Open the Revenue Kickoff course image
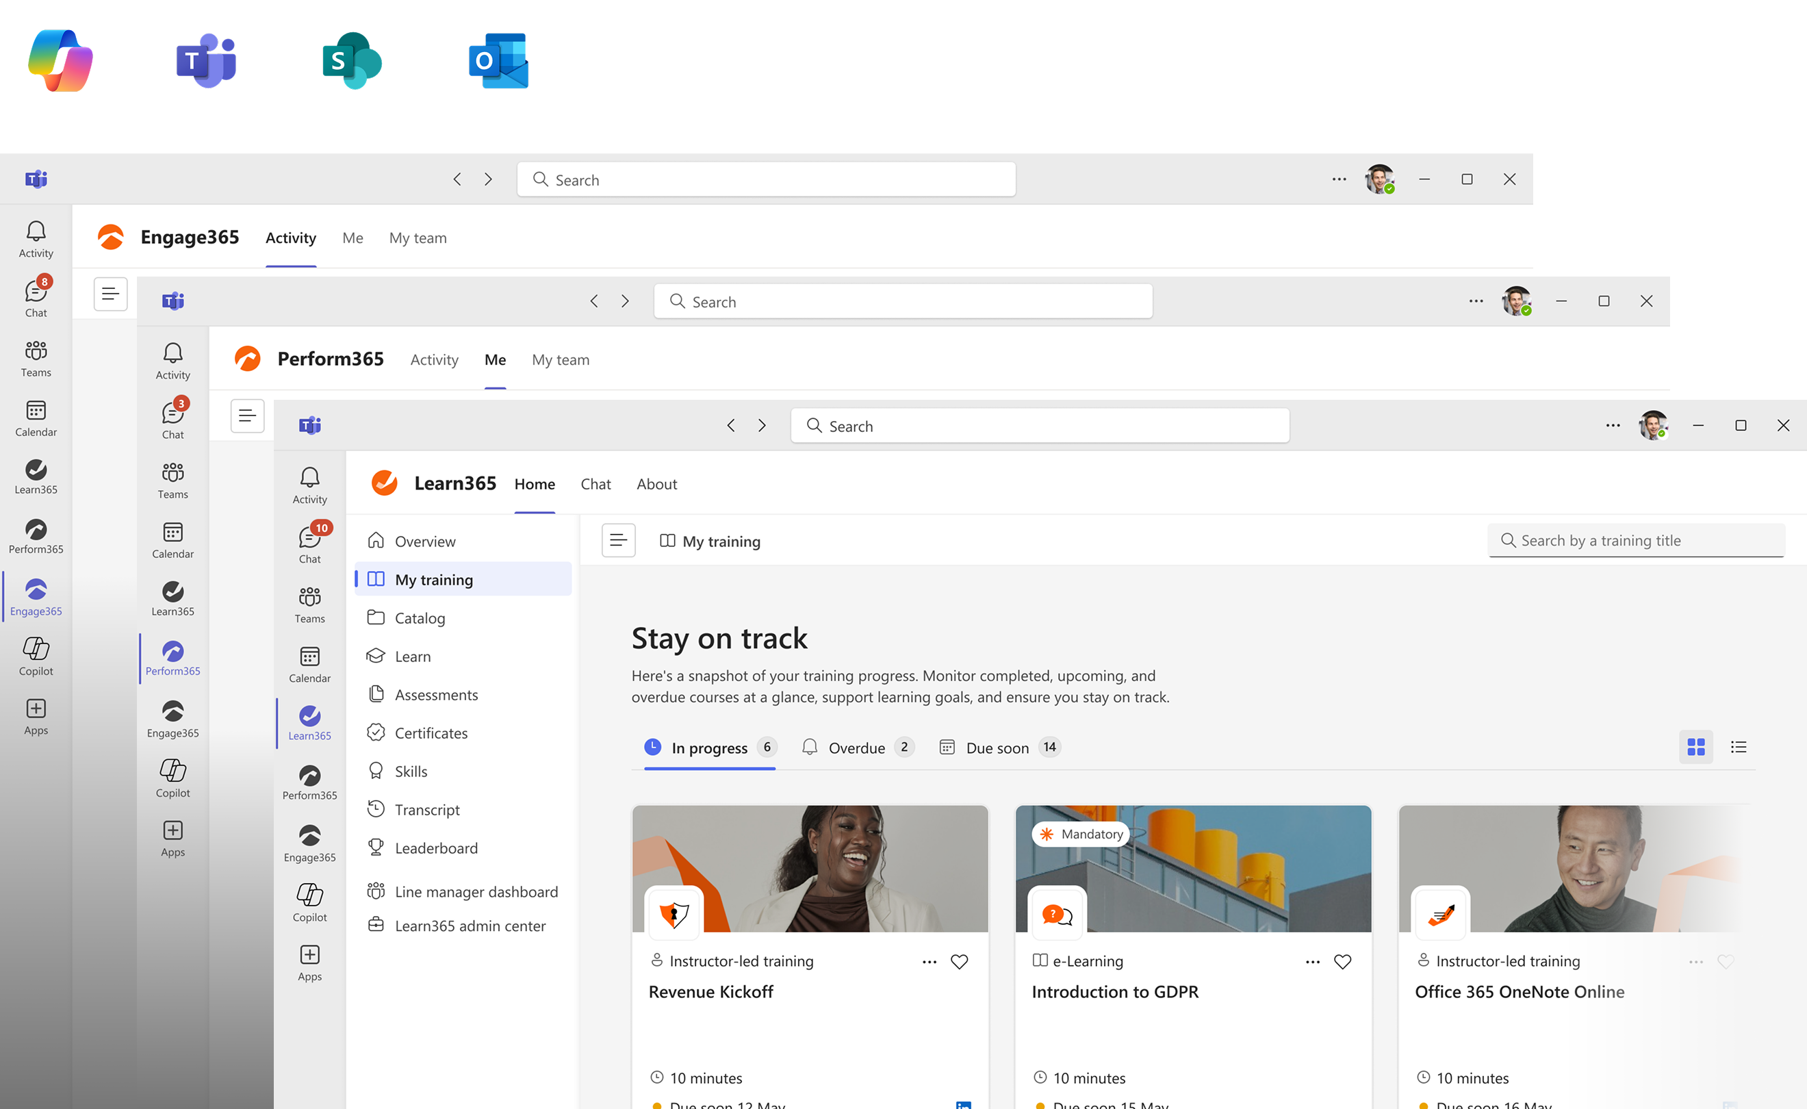Screen dimensions: 1807x1109 click(x=810, y=869)
